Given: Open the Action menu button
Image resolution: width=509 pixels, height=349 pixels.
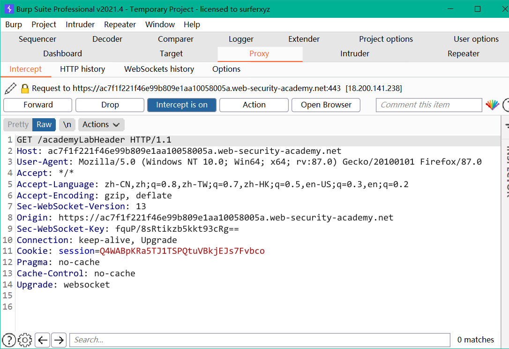Looking at the screenshot, I should click(x=254, y=105).
